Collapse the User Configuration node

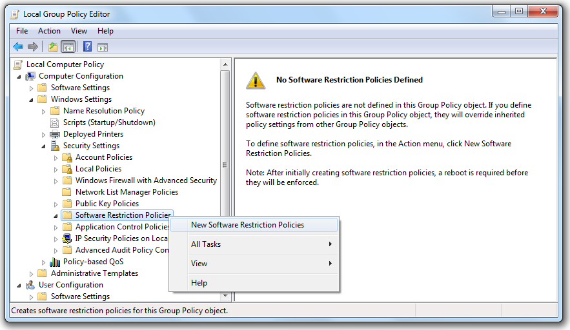tap(19, 286)
